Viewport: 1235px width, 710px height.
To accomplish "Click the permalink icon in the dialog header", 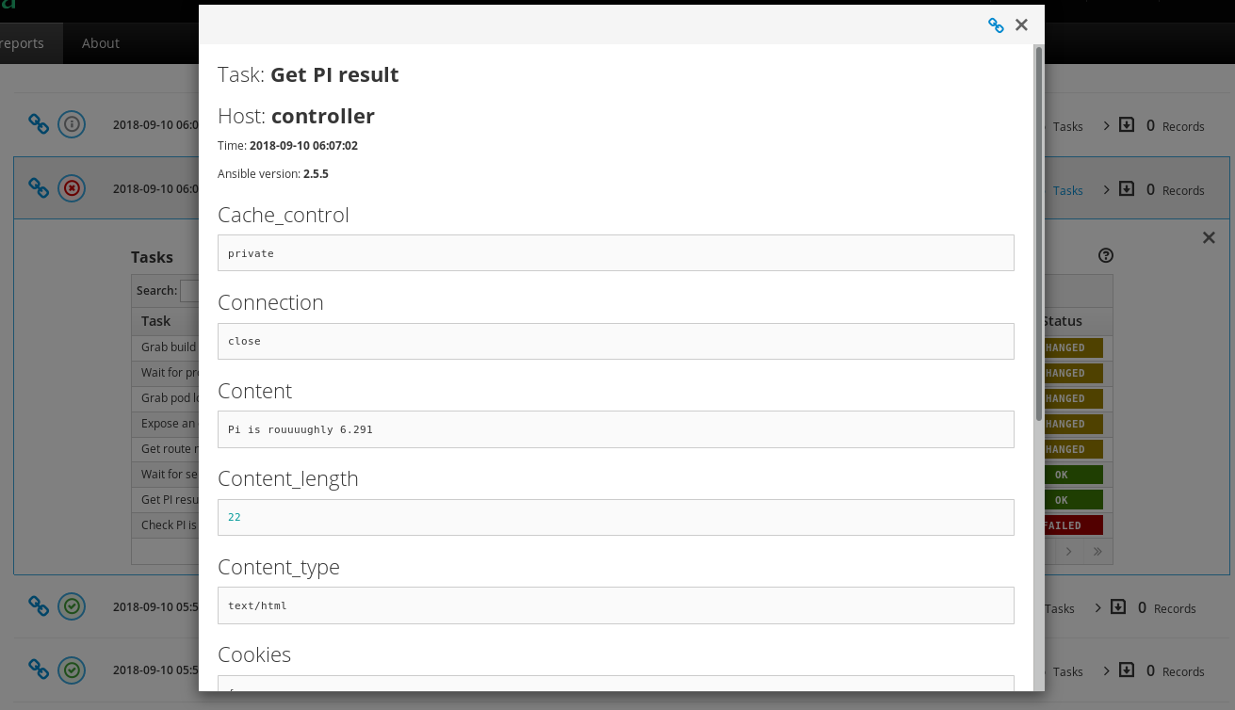I will [996, 25].
